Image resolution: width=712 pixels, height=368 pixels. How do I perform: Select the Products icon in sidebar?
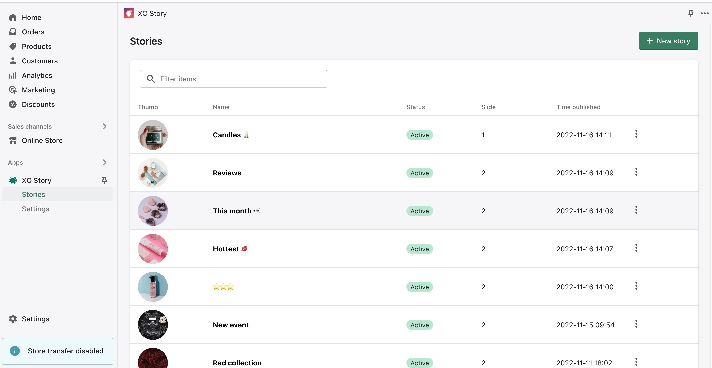[13, 46]
